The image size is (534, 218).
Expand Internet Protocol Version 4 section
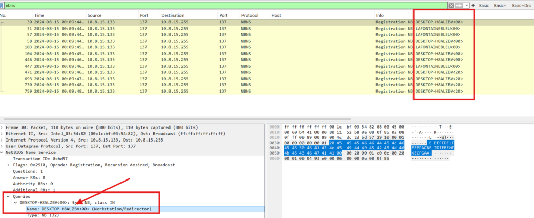tap(3, 140)
